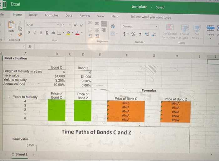Click the Increase Decimal icon

(x=147, y=34)
